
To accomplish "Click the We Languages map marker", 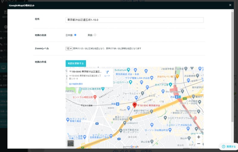I will (x=182, y=91).
